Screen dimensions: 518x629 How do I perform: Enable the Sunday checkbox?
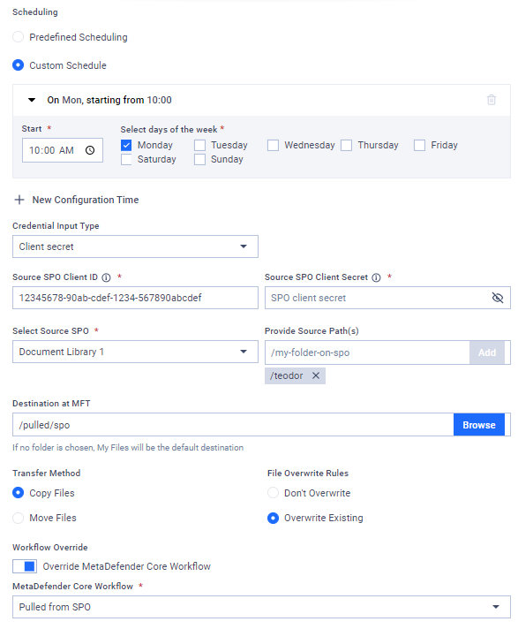pos(199,160)
